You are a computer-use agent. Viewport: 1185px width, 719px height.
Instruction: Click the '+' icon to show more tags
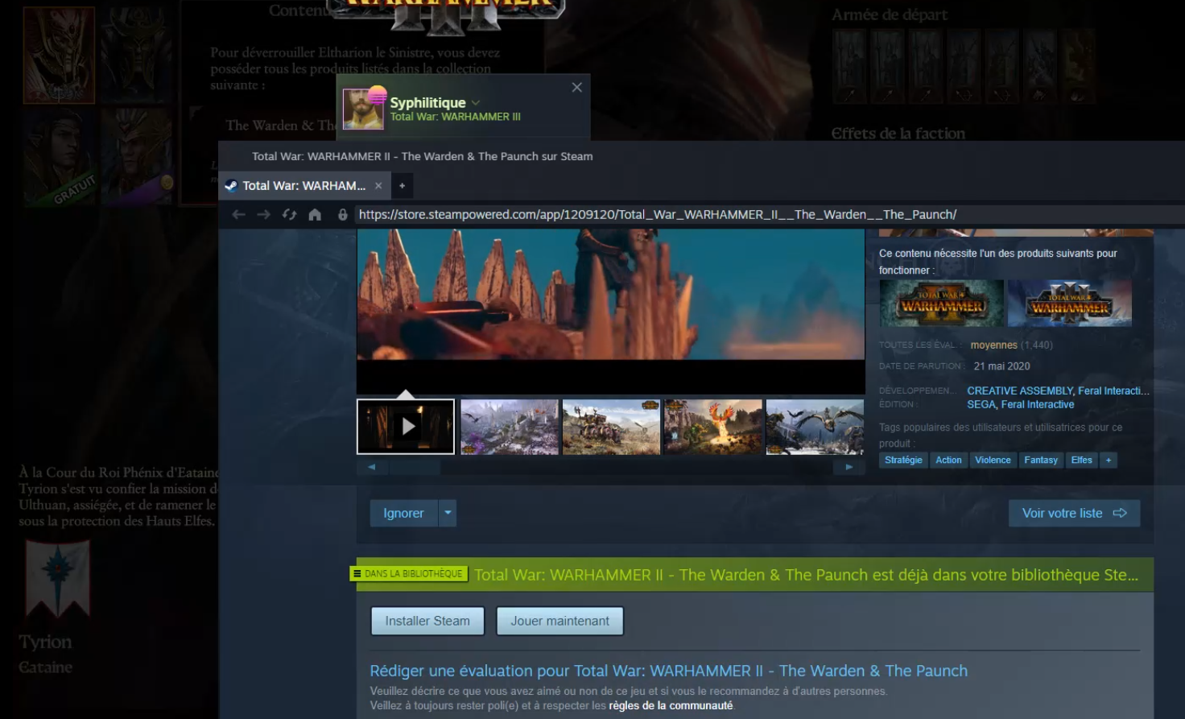tap(1109, 460)
